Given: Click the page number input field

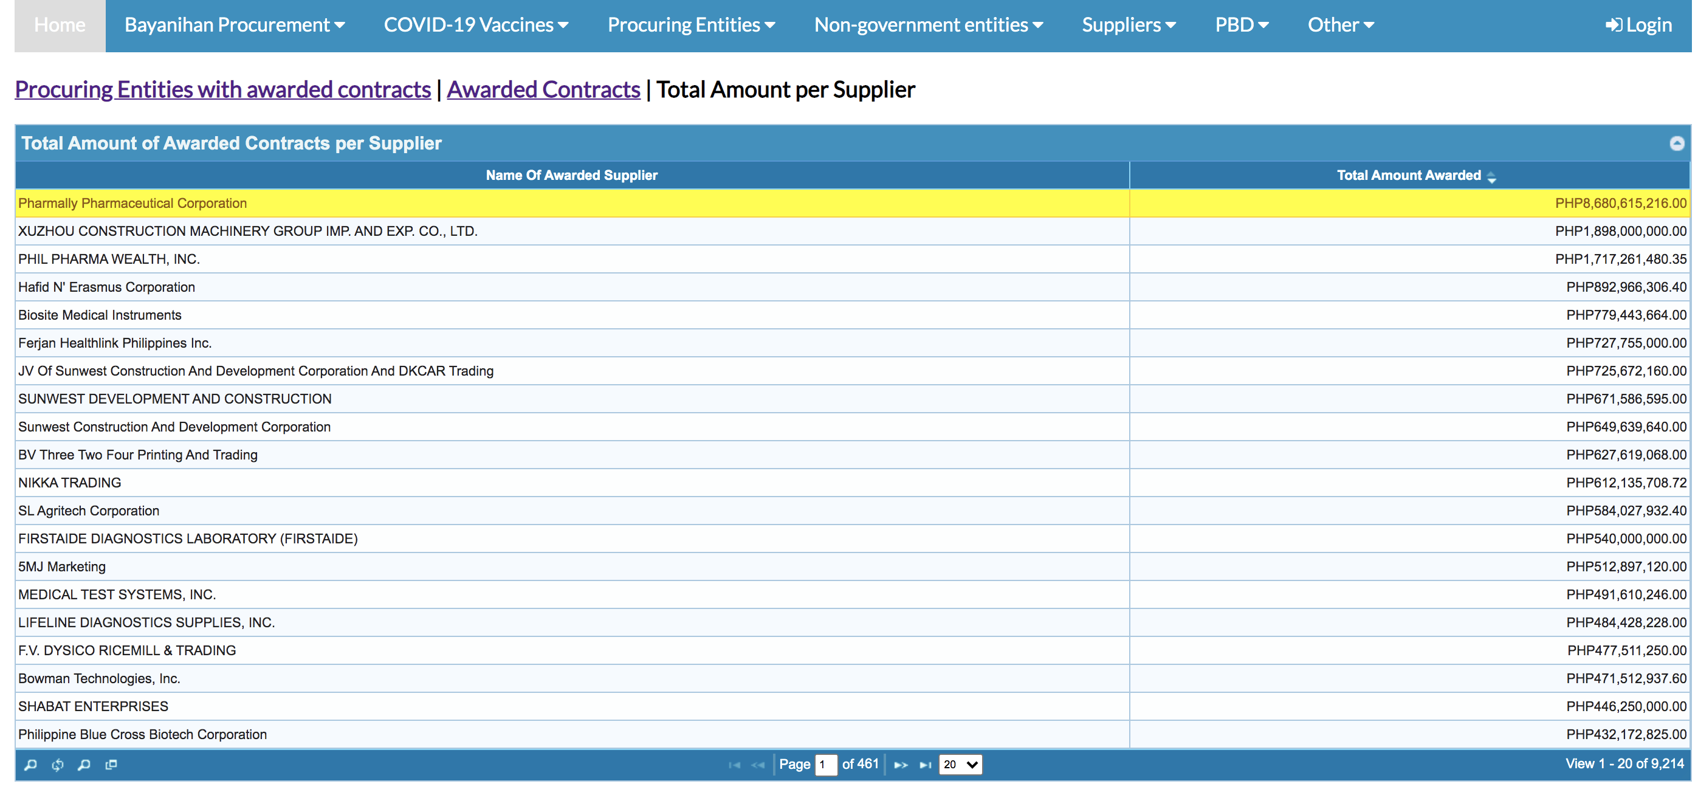Looking at the screenshot, I should 826,765.
